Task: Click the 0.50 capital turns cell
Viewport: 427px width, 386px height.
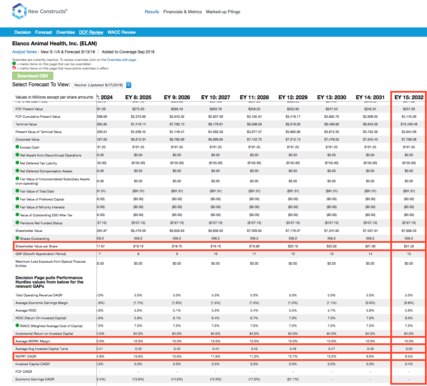Action: tap(409, 349)
